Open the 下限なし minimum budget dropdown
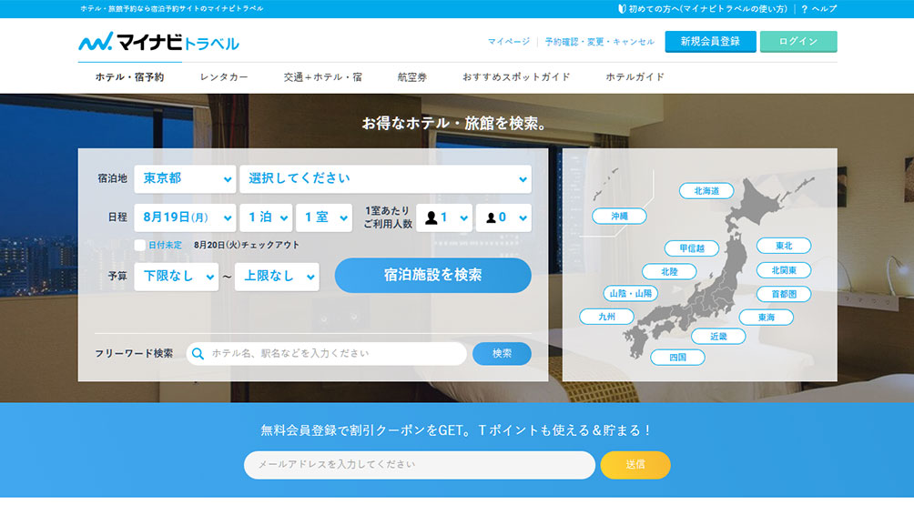 tap(176, 277)
